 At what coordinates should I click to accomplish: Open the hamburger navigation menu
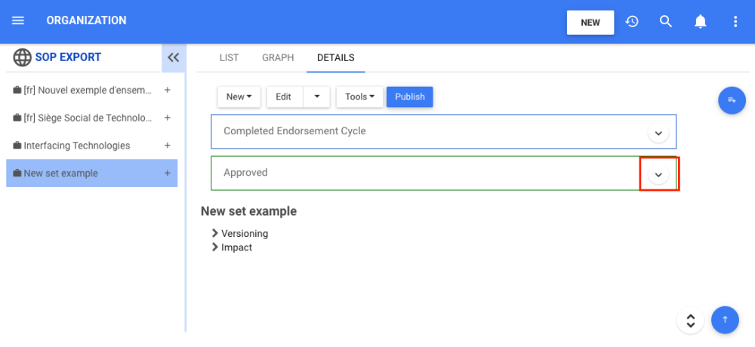pos(18,21)
